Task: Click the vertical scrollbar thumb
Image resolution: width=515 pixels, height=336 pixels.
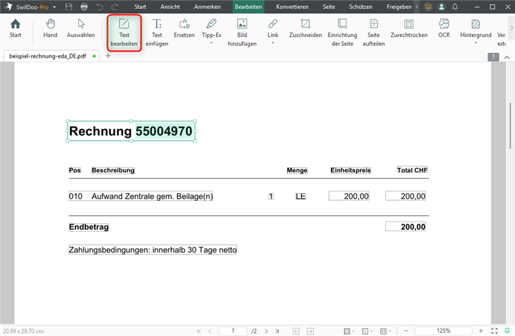Action: click(x=510, y=125)
